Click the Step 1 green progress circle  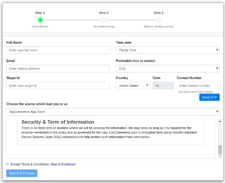pyautogui.click(x=40, y=20)
